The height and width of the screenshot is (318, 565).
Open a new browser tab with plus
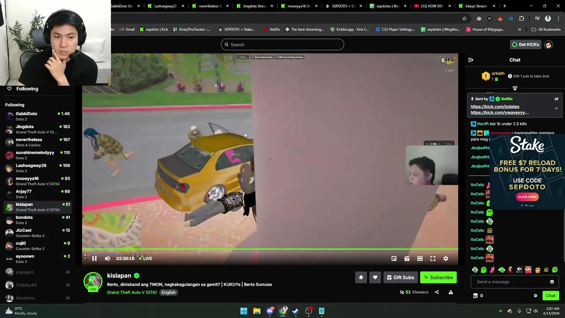[x=505, y=6]
